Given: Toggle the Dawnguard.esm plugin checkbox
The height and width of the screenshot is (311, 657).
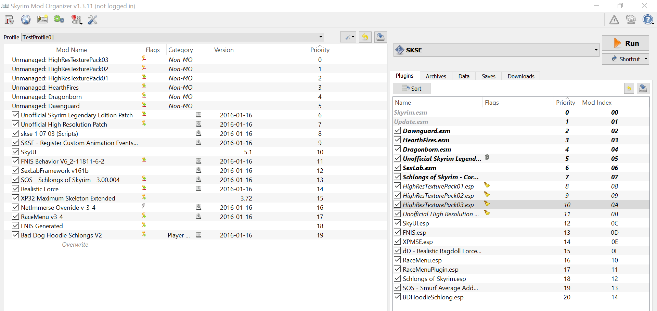Looking at the screenshot, I should point(397,131).
